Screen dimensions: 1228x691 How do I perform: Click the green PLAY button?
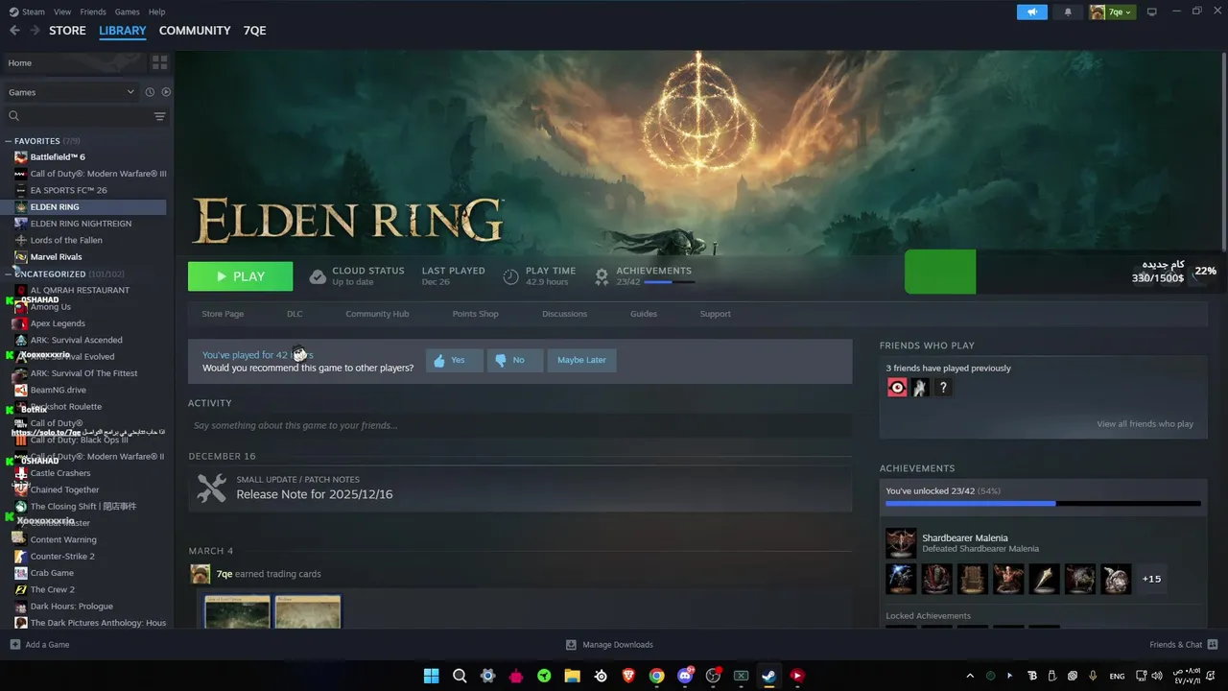click(240, 276)
